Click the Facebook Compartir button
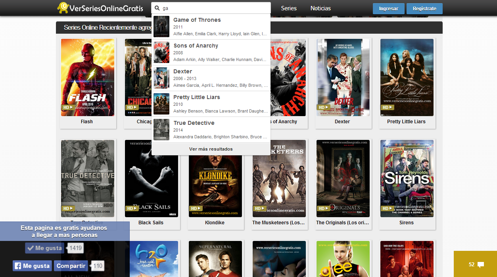This screenshot has height=277, width=497. click(x=71, y=266)
